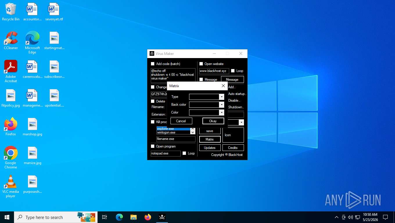The image size is (395, 223).
Task: Minimize the Virus Maker window
Action: 214,53
